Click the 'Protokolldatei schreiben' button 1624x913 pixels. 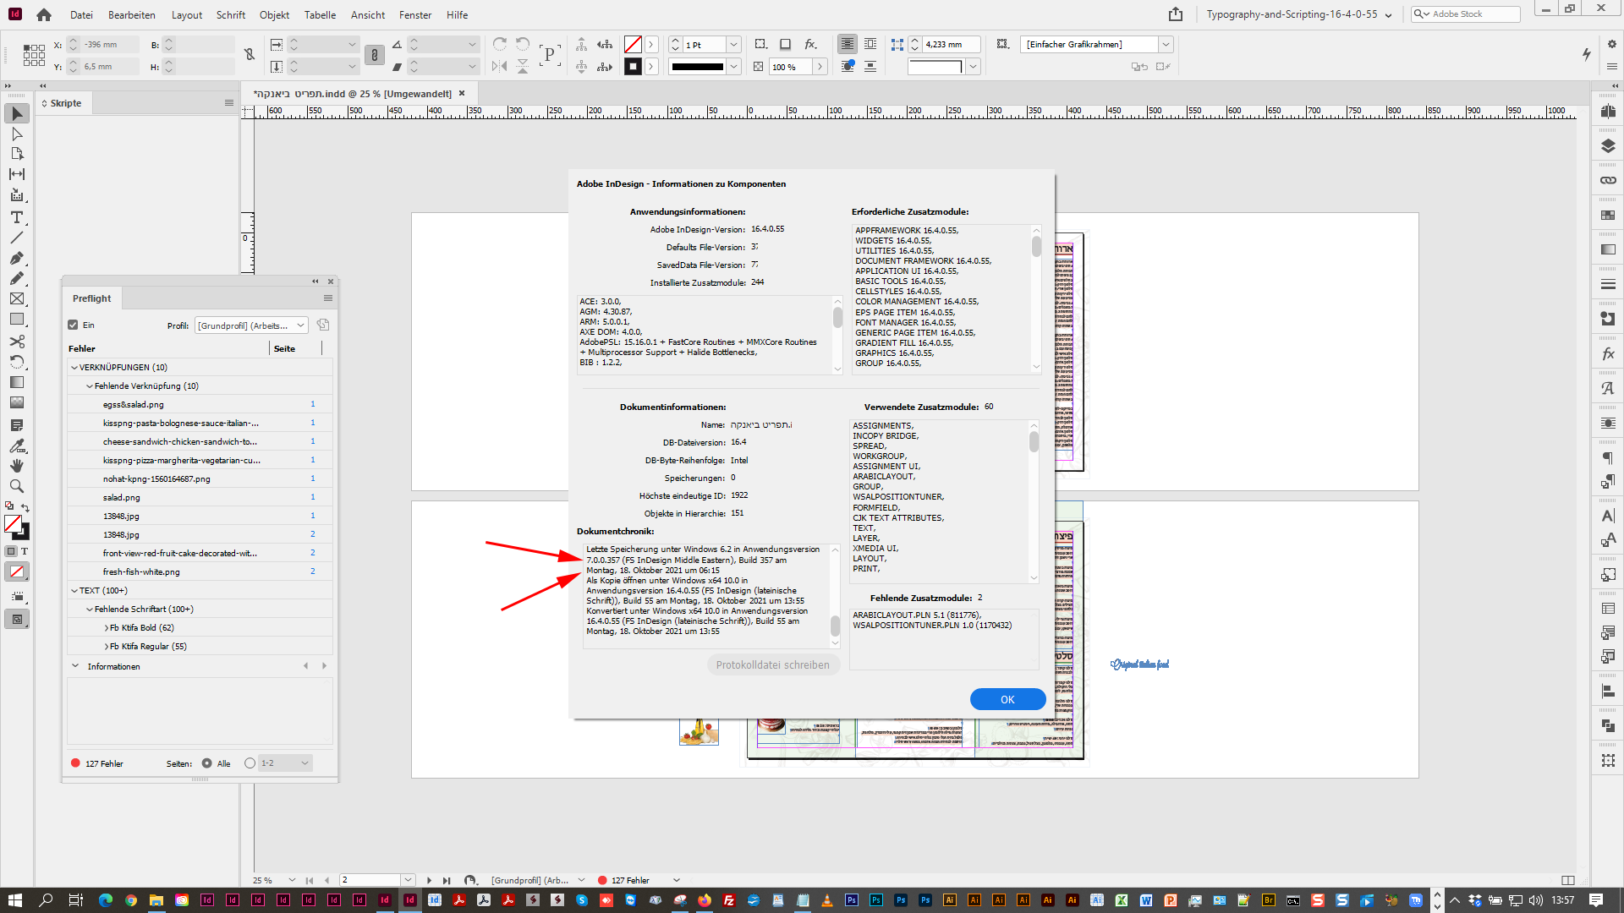(x=772, y=664)
